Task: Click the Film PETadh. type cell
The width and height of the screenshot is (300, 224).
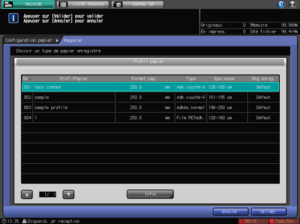Action: coord(190,117)
